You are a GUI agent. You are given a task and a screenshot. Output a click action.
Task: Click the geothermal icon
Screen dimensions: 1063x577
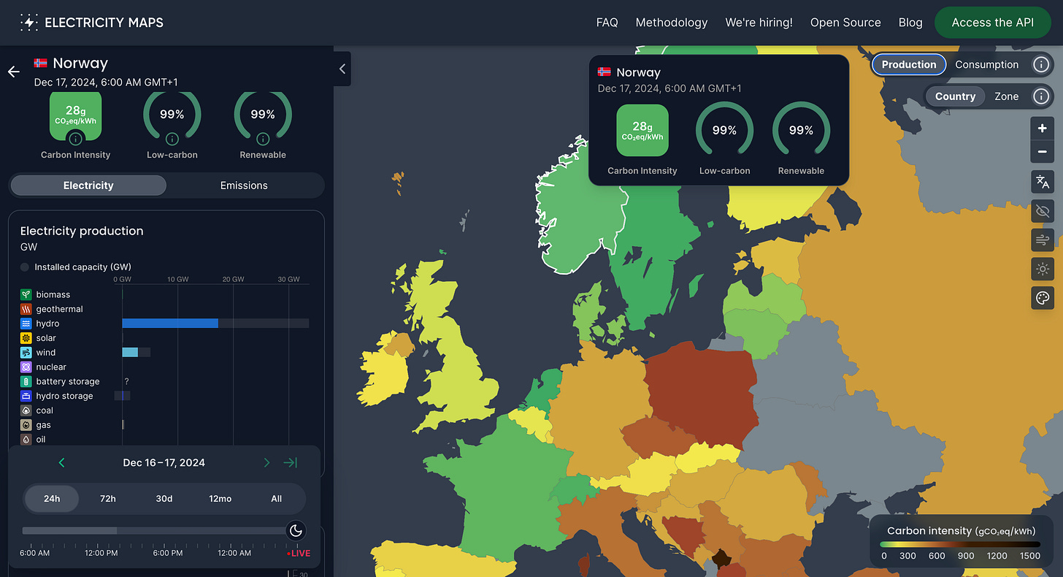coord(26,309)
